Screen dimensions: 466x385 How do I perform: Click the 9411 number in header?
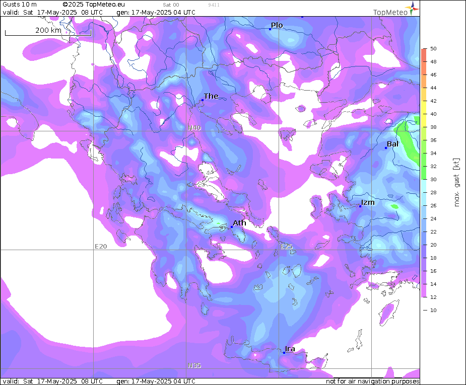coord(214,5)
